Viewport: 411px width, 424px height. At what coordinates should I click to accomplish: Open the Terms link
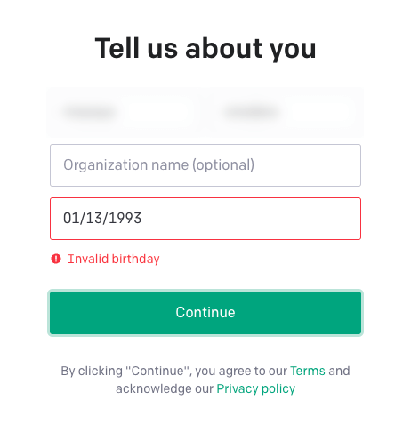tap(308, 371)
